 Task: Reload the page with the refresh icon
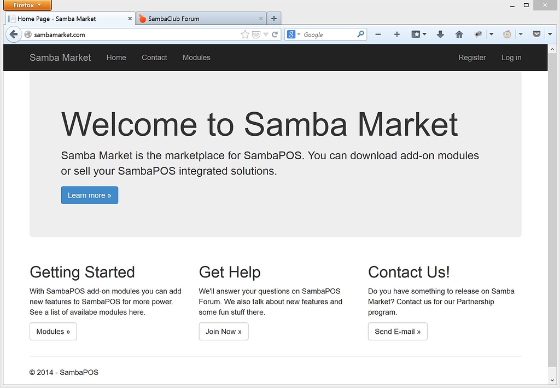pyautogui.click(x=275, y=34)
